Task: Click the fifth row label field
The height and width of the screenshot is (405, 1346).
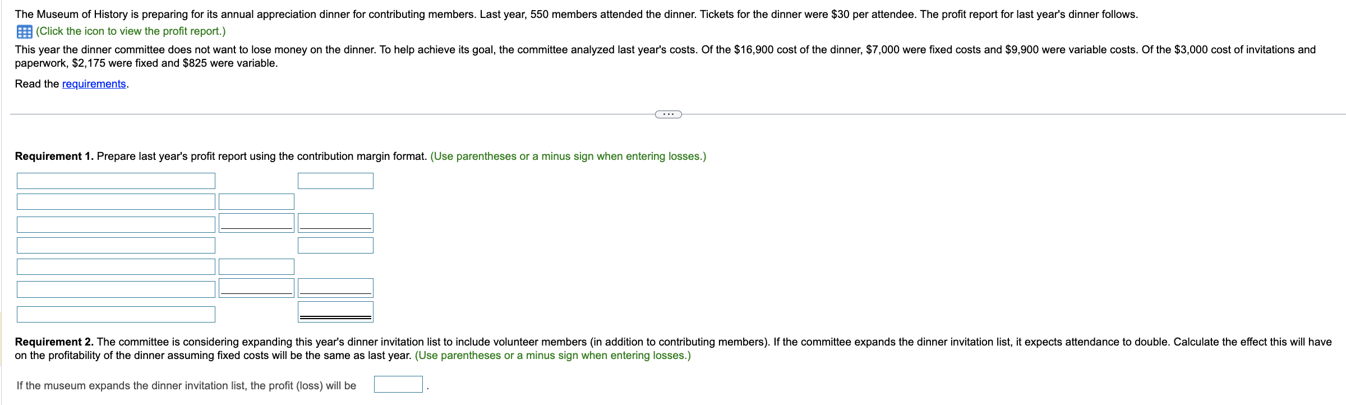Action: [116, 266]
